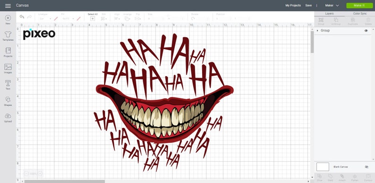Click the Select All icon
This screenshot has width=375, height=183.
point(93,19)
